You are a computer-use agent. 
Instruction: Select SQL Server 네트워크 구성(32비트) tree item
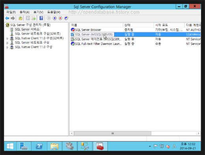[x=38, y=34]
